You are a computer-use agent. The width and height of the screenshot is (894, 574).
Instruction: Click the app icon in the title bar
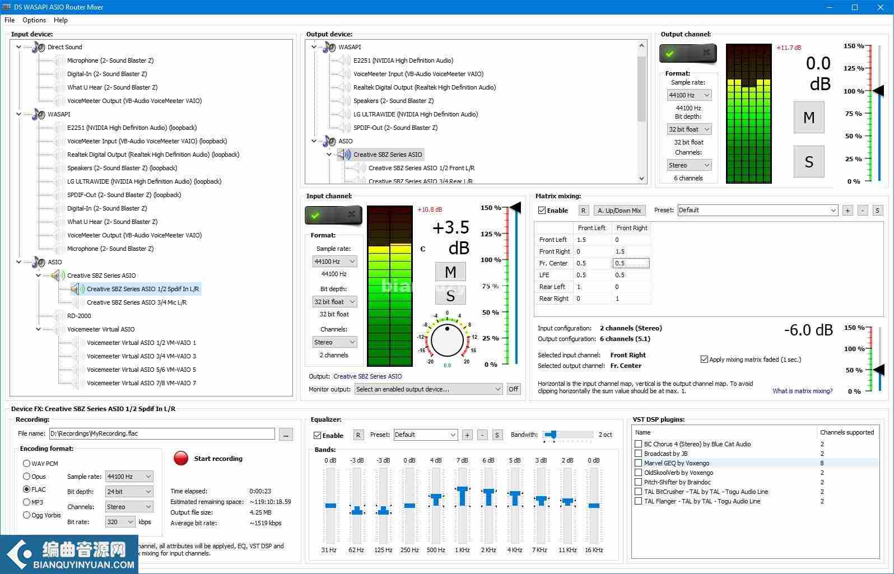pyautogui.click(x=7, y=7)
